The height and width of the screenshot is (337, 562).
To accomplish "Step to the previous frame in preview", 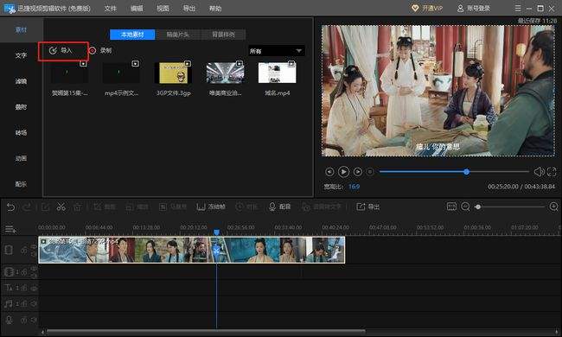I will pyautogui.click(x=329, y=172).
